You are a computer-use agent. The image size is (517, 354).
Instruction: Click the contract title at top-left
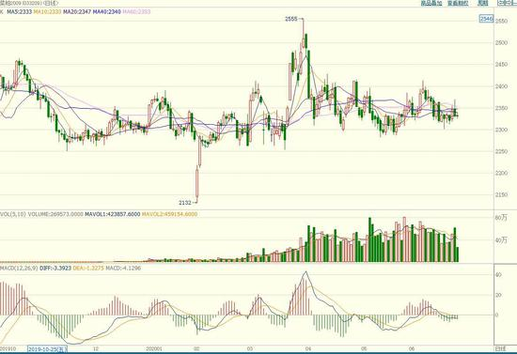[x=29, y=3]
